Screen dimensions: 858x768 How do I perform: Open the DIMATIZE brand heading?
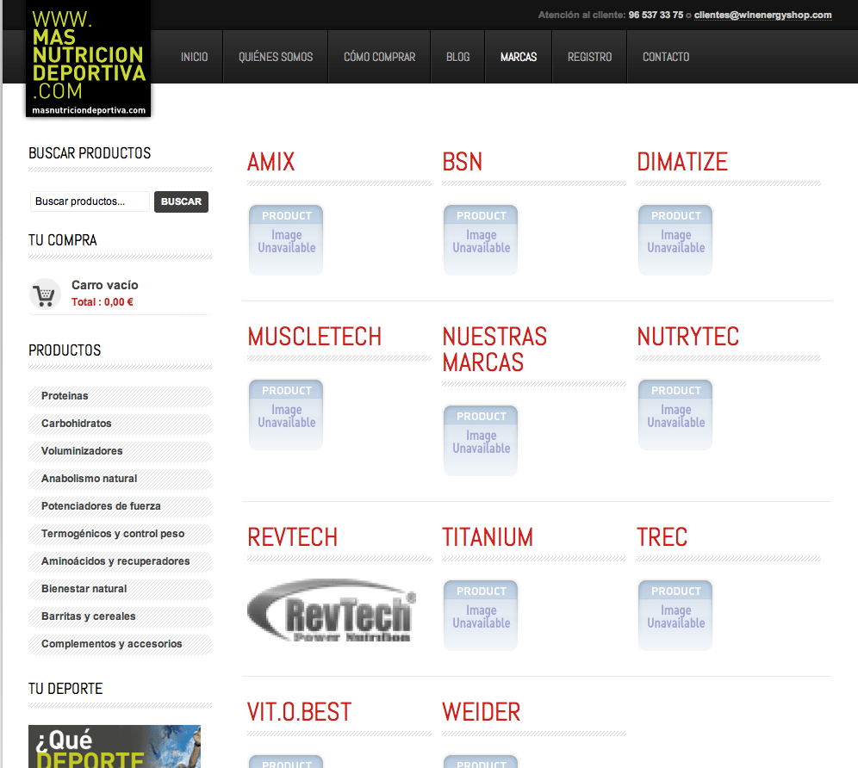(682, 162)
